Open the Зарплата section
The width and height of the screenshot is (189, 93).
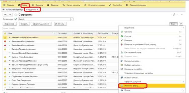pos(38,5)
